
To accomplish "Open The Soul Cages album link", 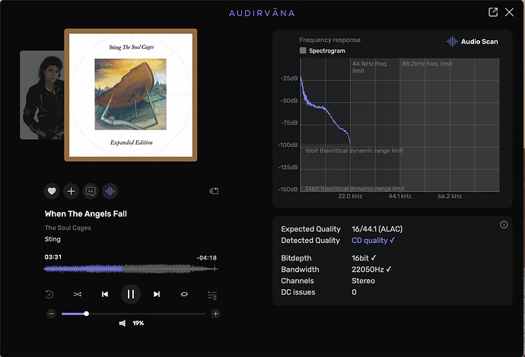I will [68, 228].
